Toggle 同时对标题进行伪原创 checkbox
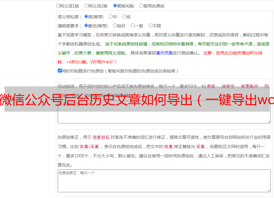274x198 pixels. (x=60, y=71)
